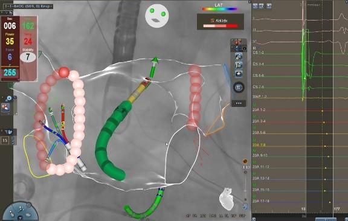Click the small dark button beside the blue catheter icon
Screen dimensions: 348x221
pos(244,48)
